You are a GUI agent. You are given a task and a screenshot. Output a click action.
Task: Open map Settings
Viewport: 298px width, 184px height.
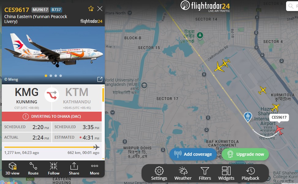pyautogui.click(x=159, y=173)
